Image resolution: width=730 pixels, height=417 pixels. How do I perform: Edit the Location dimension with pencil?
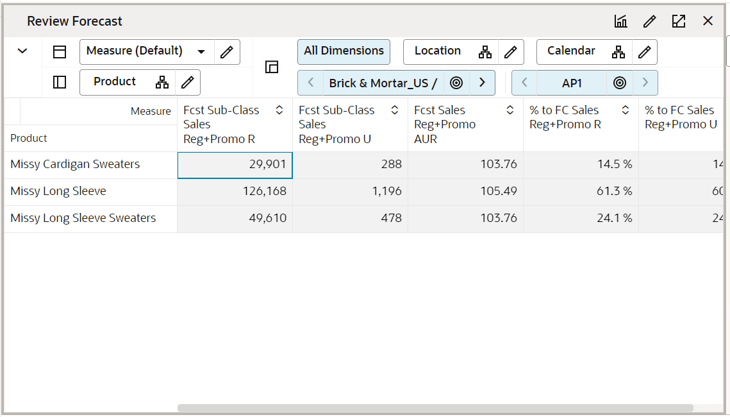(511, 52)
